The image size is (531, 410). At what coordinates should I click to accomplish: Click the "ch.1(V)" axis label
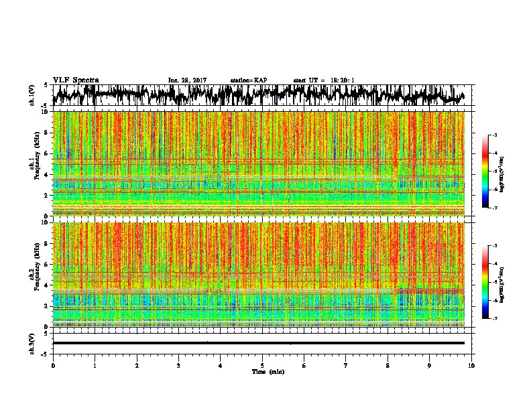point(32,95)
